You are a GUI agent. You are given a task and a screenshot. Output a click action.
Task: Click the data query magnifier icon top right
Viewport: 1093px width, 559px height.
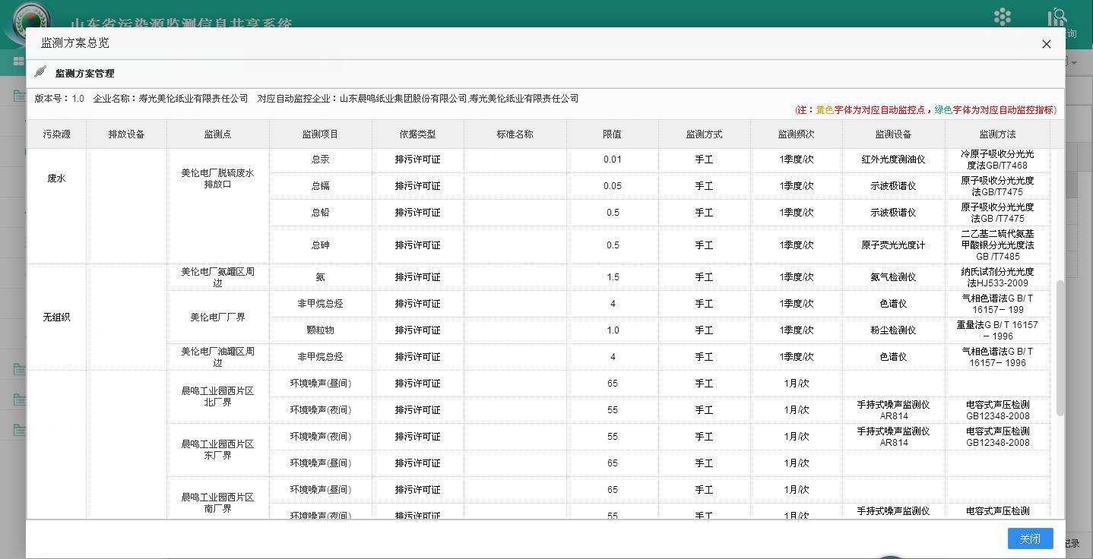pos(1057,17)
